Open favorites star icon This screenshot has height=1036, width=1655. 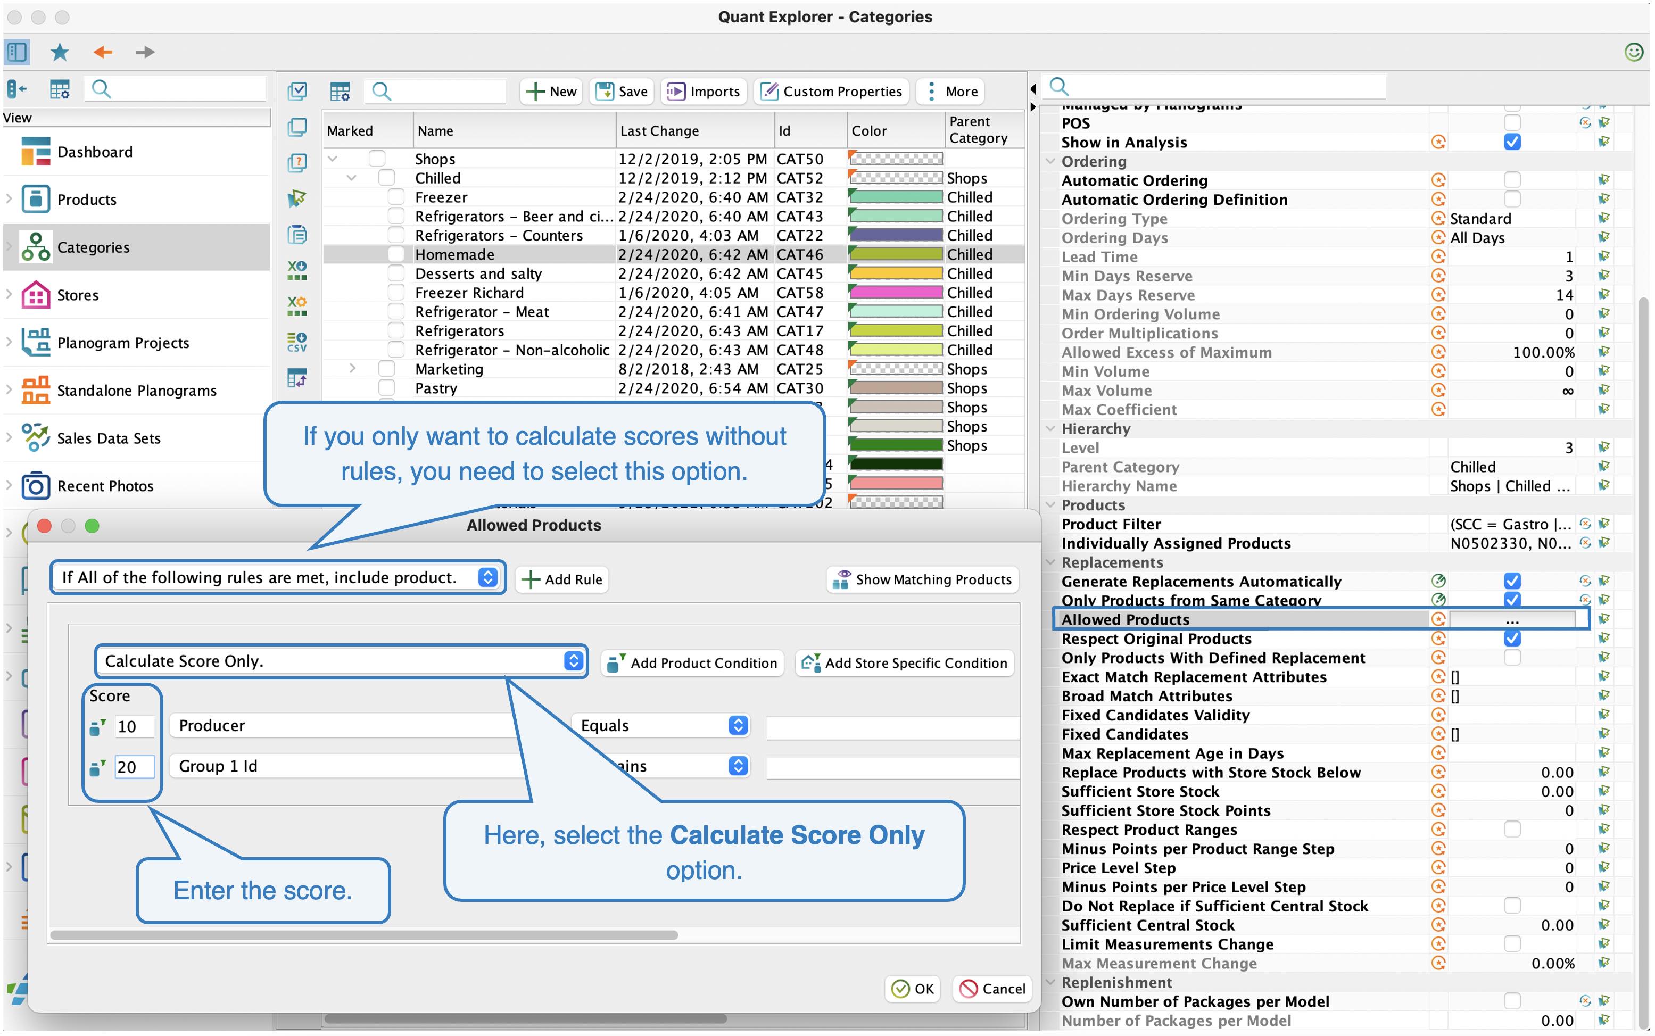[60, 52]
